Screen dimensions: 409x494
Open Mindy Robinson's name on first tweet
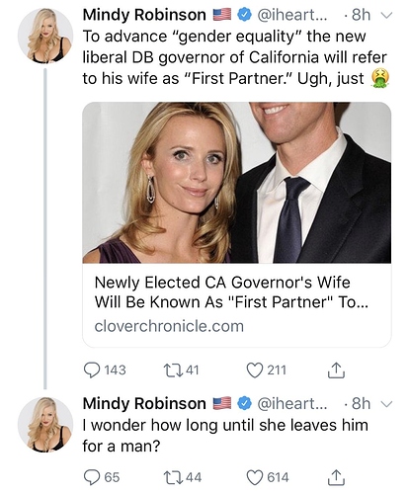[144, 15]
